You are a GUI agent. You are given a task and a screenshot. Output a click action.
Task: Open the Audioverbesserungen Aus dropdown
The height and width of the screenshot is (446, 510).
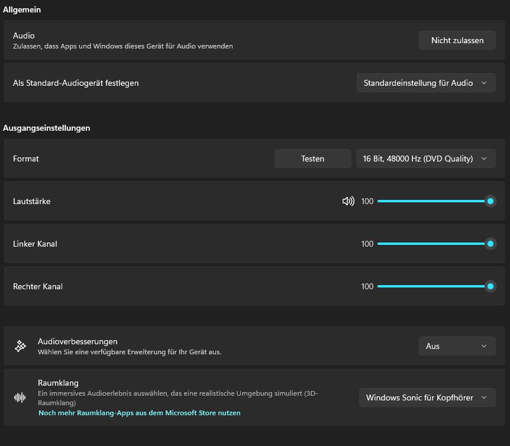click(457, 346)
